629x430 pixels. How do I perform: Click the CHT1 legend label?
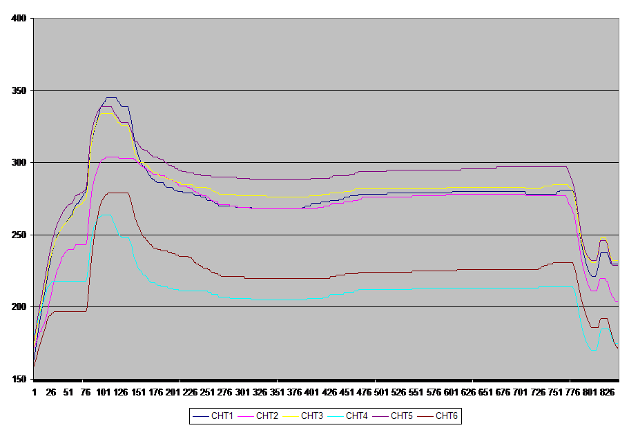point(222,416)
